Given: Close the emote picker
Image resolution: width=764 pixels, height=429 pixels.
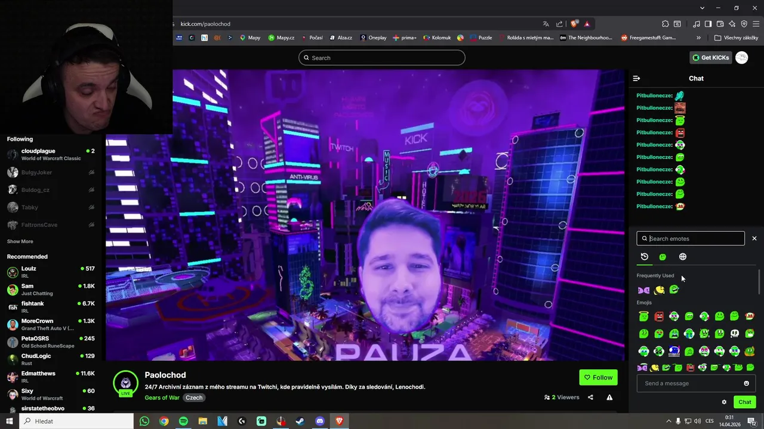Looking at the screenshot, I should tap(754, 238).
